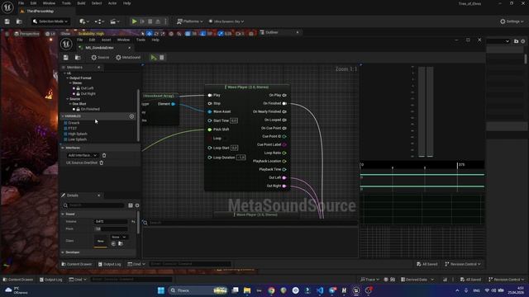The image size is (529, 297).
Task: Open Details panel settings gear
Action: point(137,205)
